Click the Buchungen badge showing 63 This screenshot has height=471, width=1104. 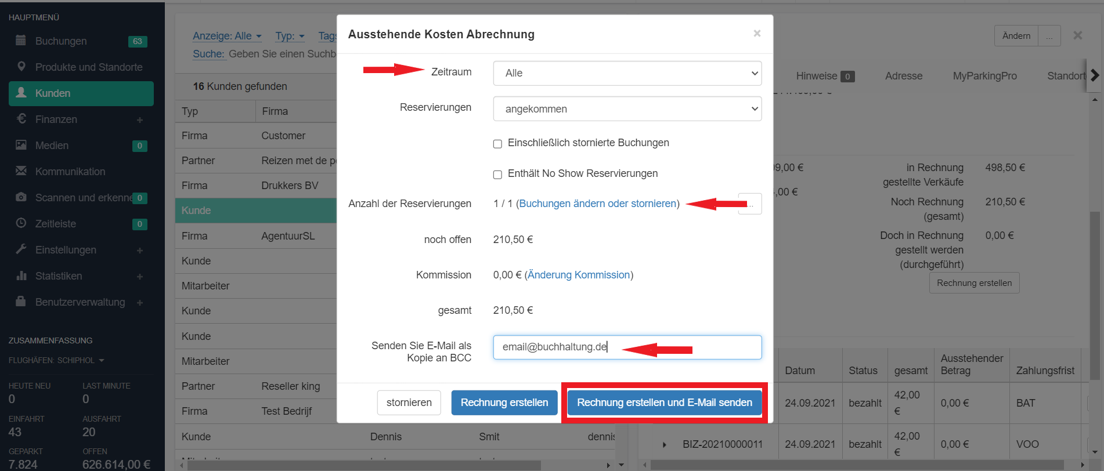(x=138, y=41)
